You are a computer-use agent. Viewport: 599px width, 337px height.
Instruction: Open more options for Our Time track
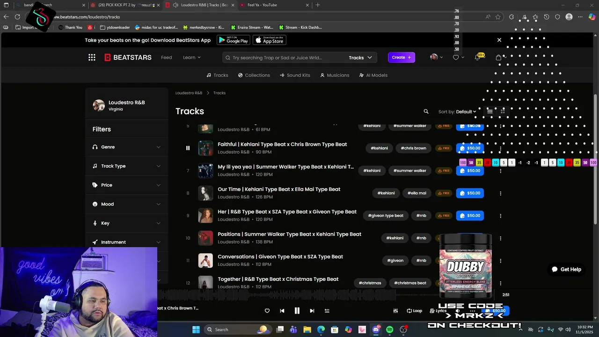500,193
